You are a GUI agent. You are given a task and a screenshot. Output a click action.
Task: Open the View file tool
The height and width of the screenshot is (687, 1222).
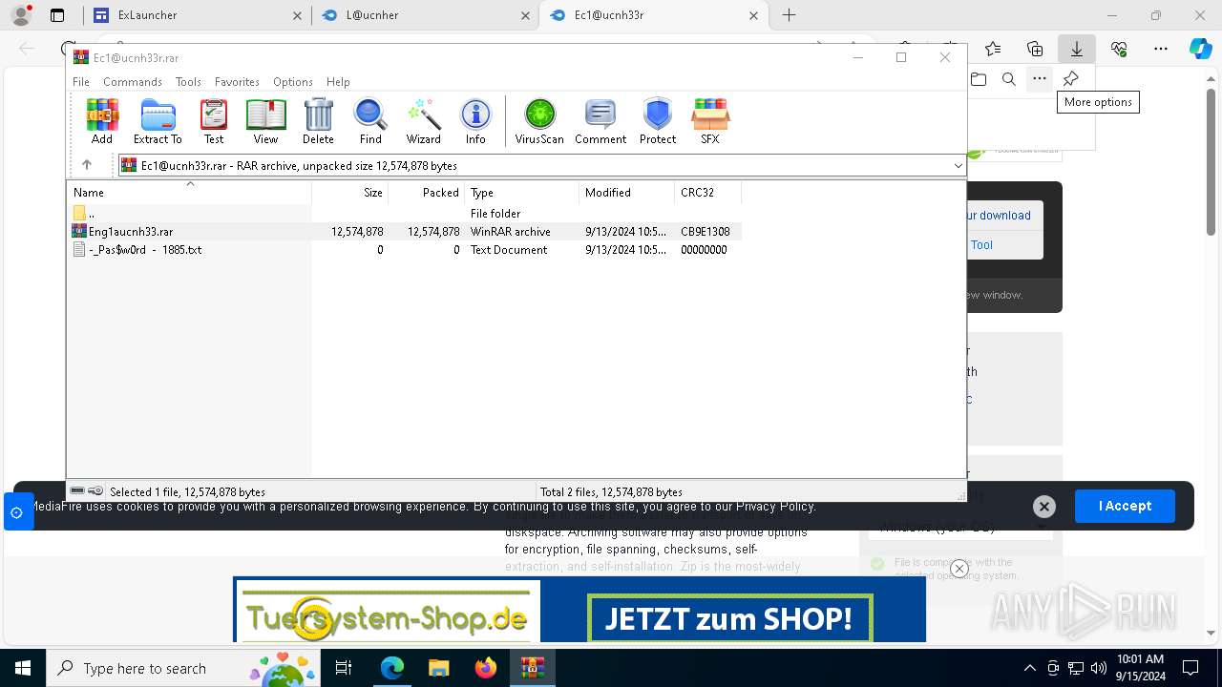pyautogui.click(x=265, y=121)
